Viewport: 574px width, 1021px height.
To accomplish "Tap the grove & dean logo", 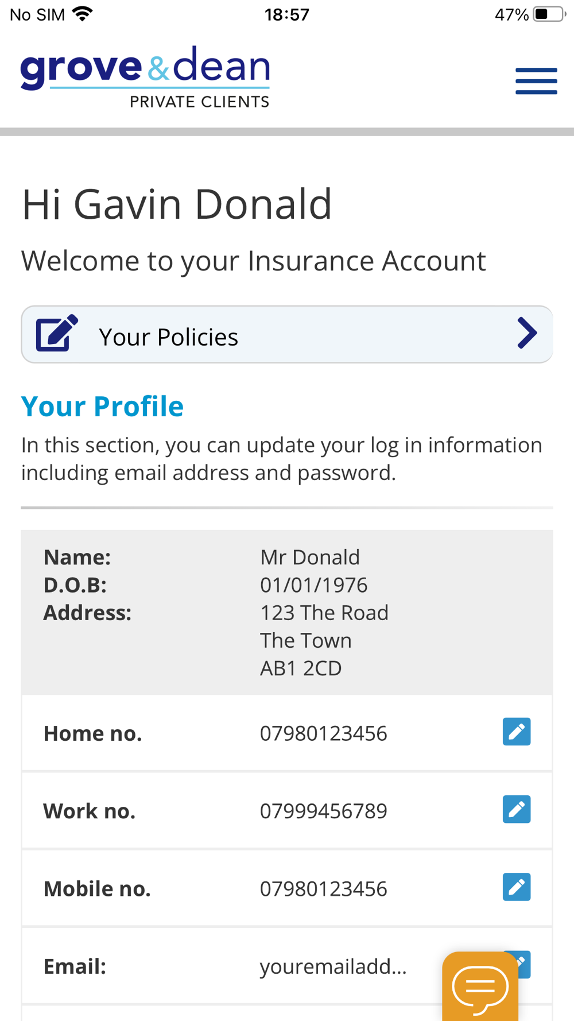I will 145,77.
